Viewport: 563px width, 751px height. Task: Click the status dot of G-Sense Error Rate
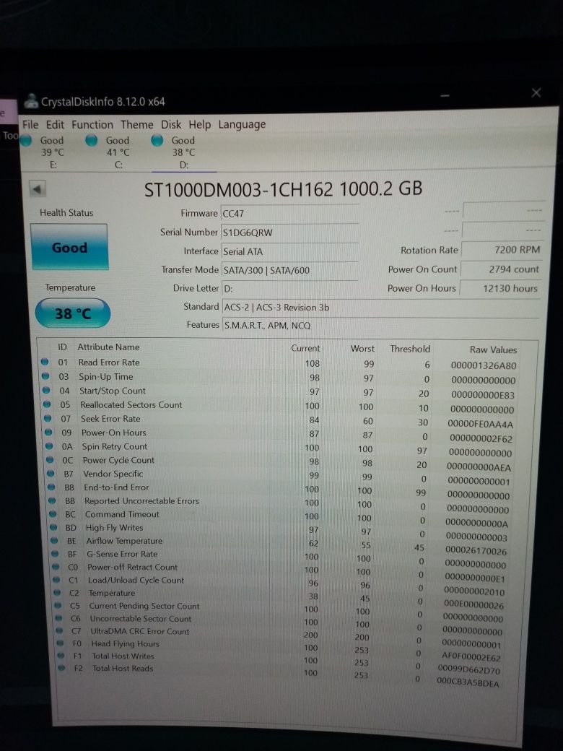[x=56, y=554]
